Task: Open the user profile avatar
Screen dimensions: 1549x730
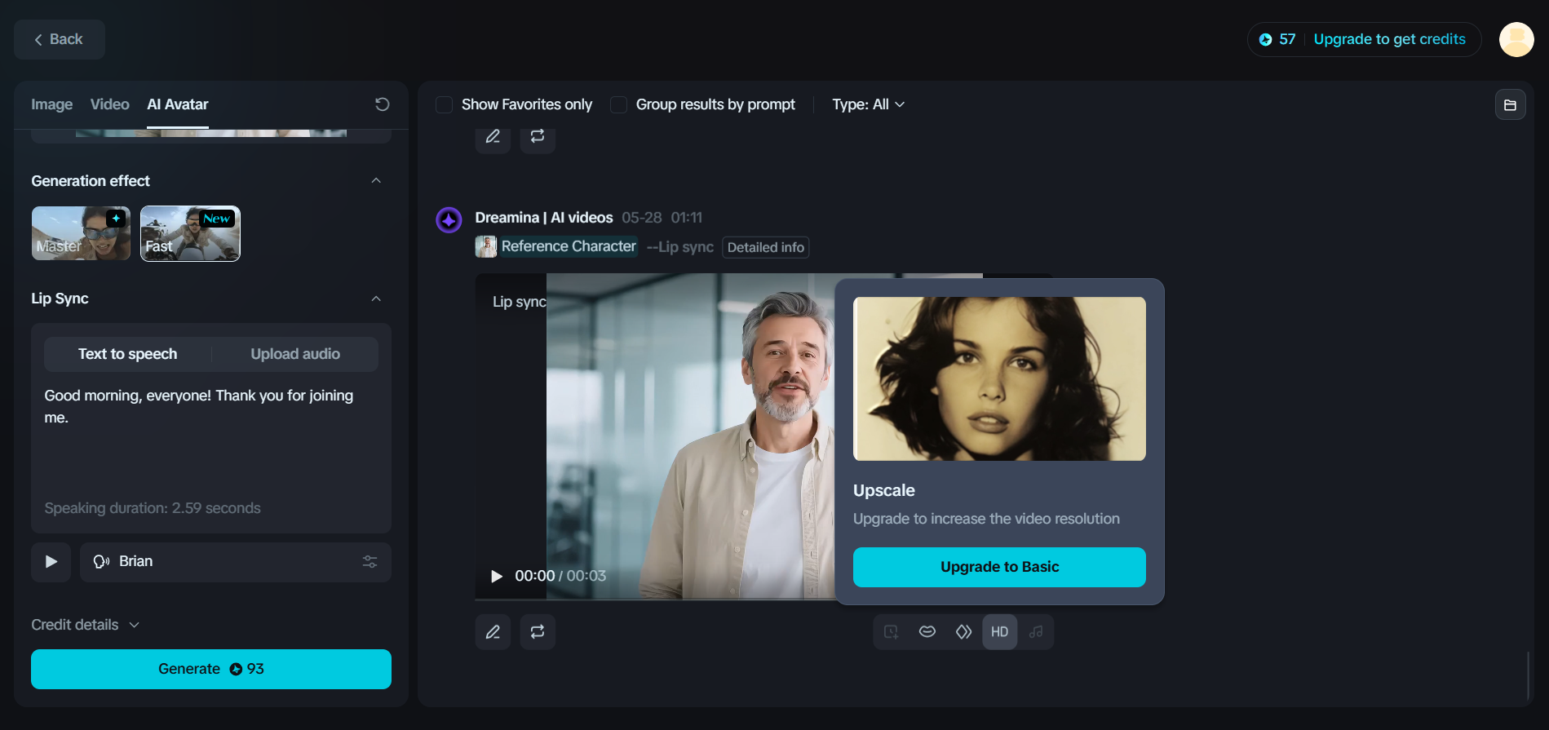Action: click(1516, 39)
